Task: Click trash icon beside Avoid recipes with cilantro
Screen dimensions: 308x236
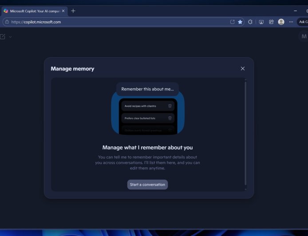Action: pos(170,106)
